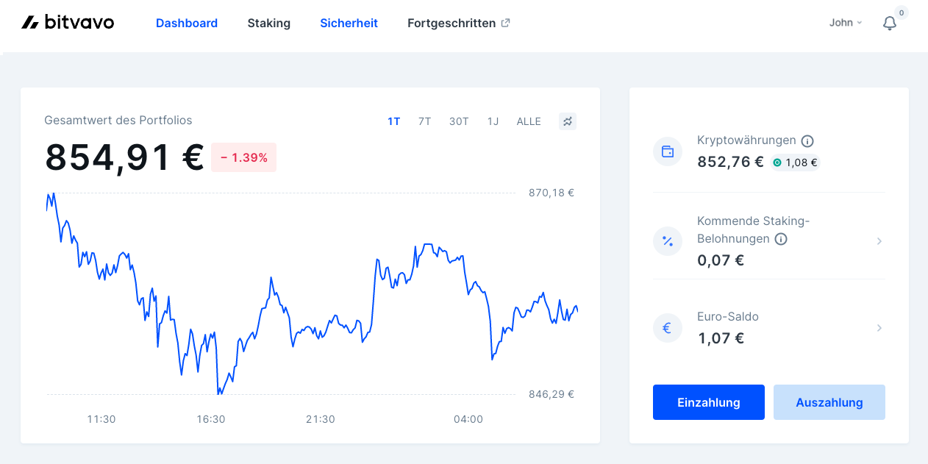Select the 7T time range
The height and width of the screenshot is (464, 928).
pyautogui.click(x=425, y=121)
